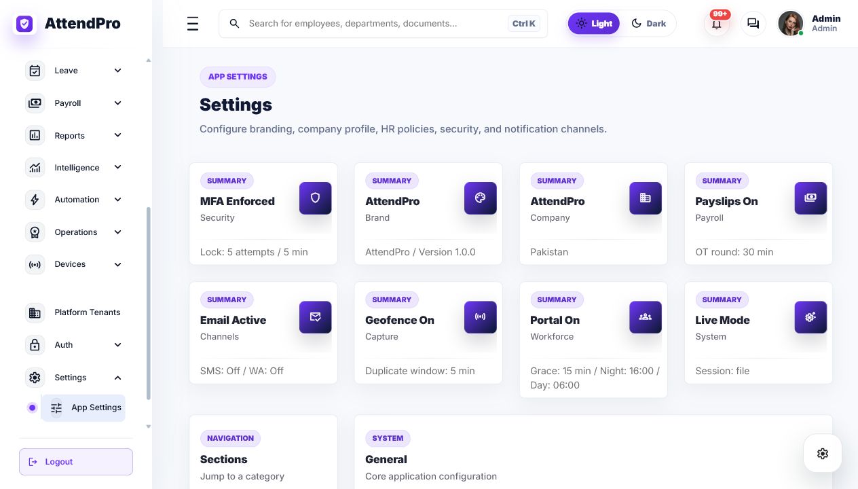Click the Operations badge icon in sidebar
Image resolution: width=858 pixels, height=489 pixels.
[35, 232]
